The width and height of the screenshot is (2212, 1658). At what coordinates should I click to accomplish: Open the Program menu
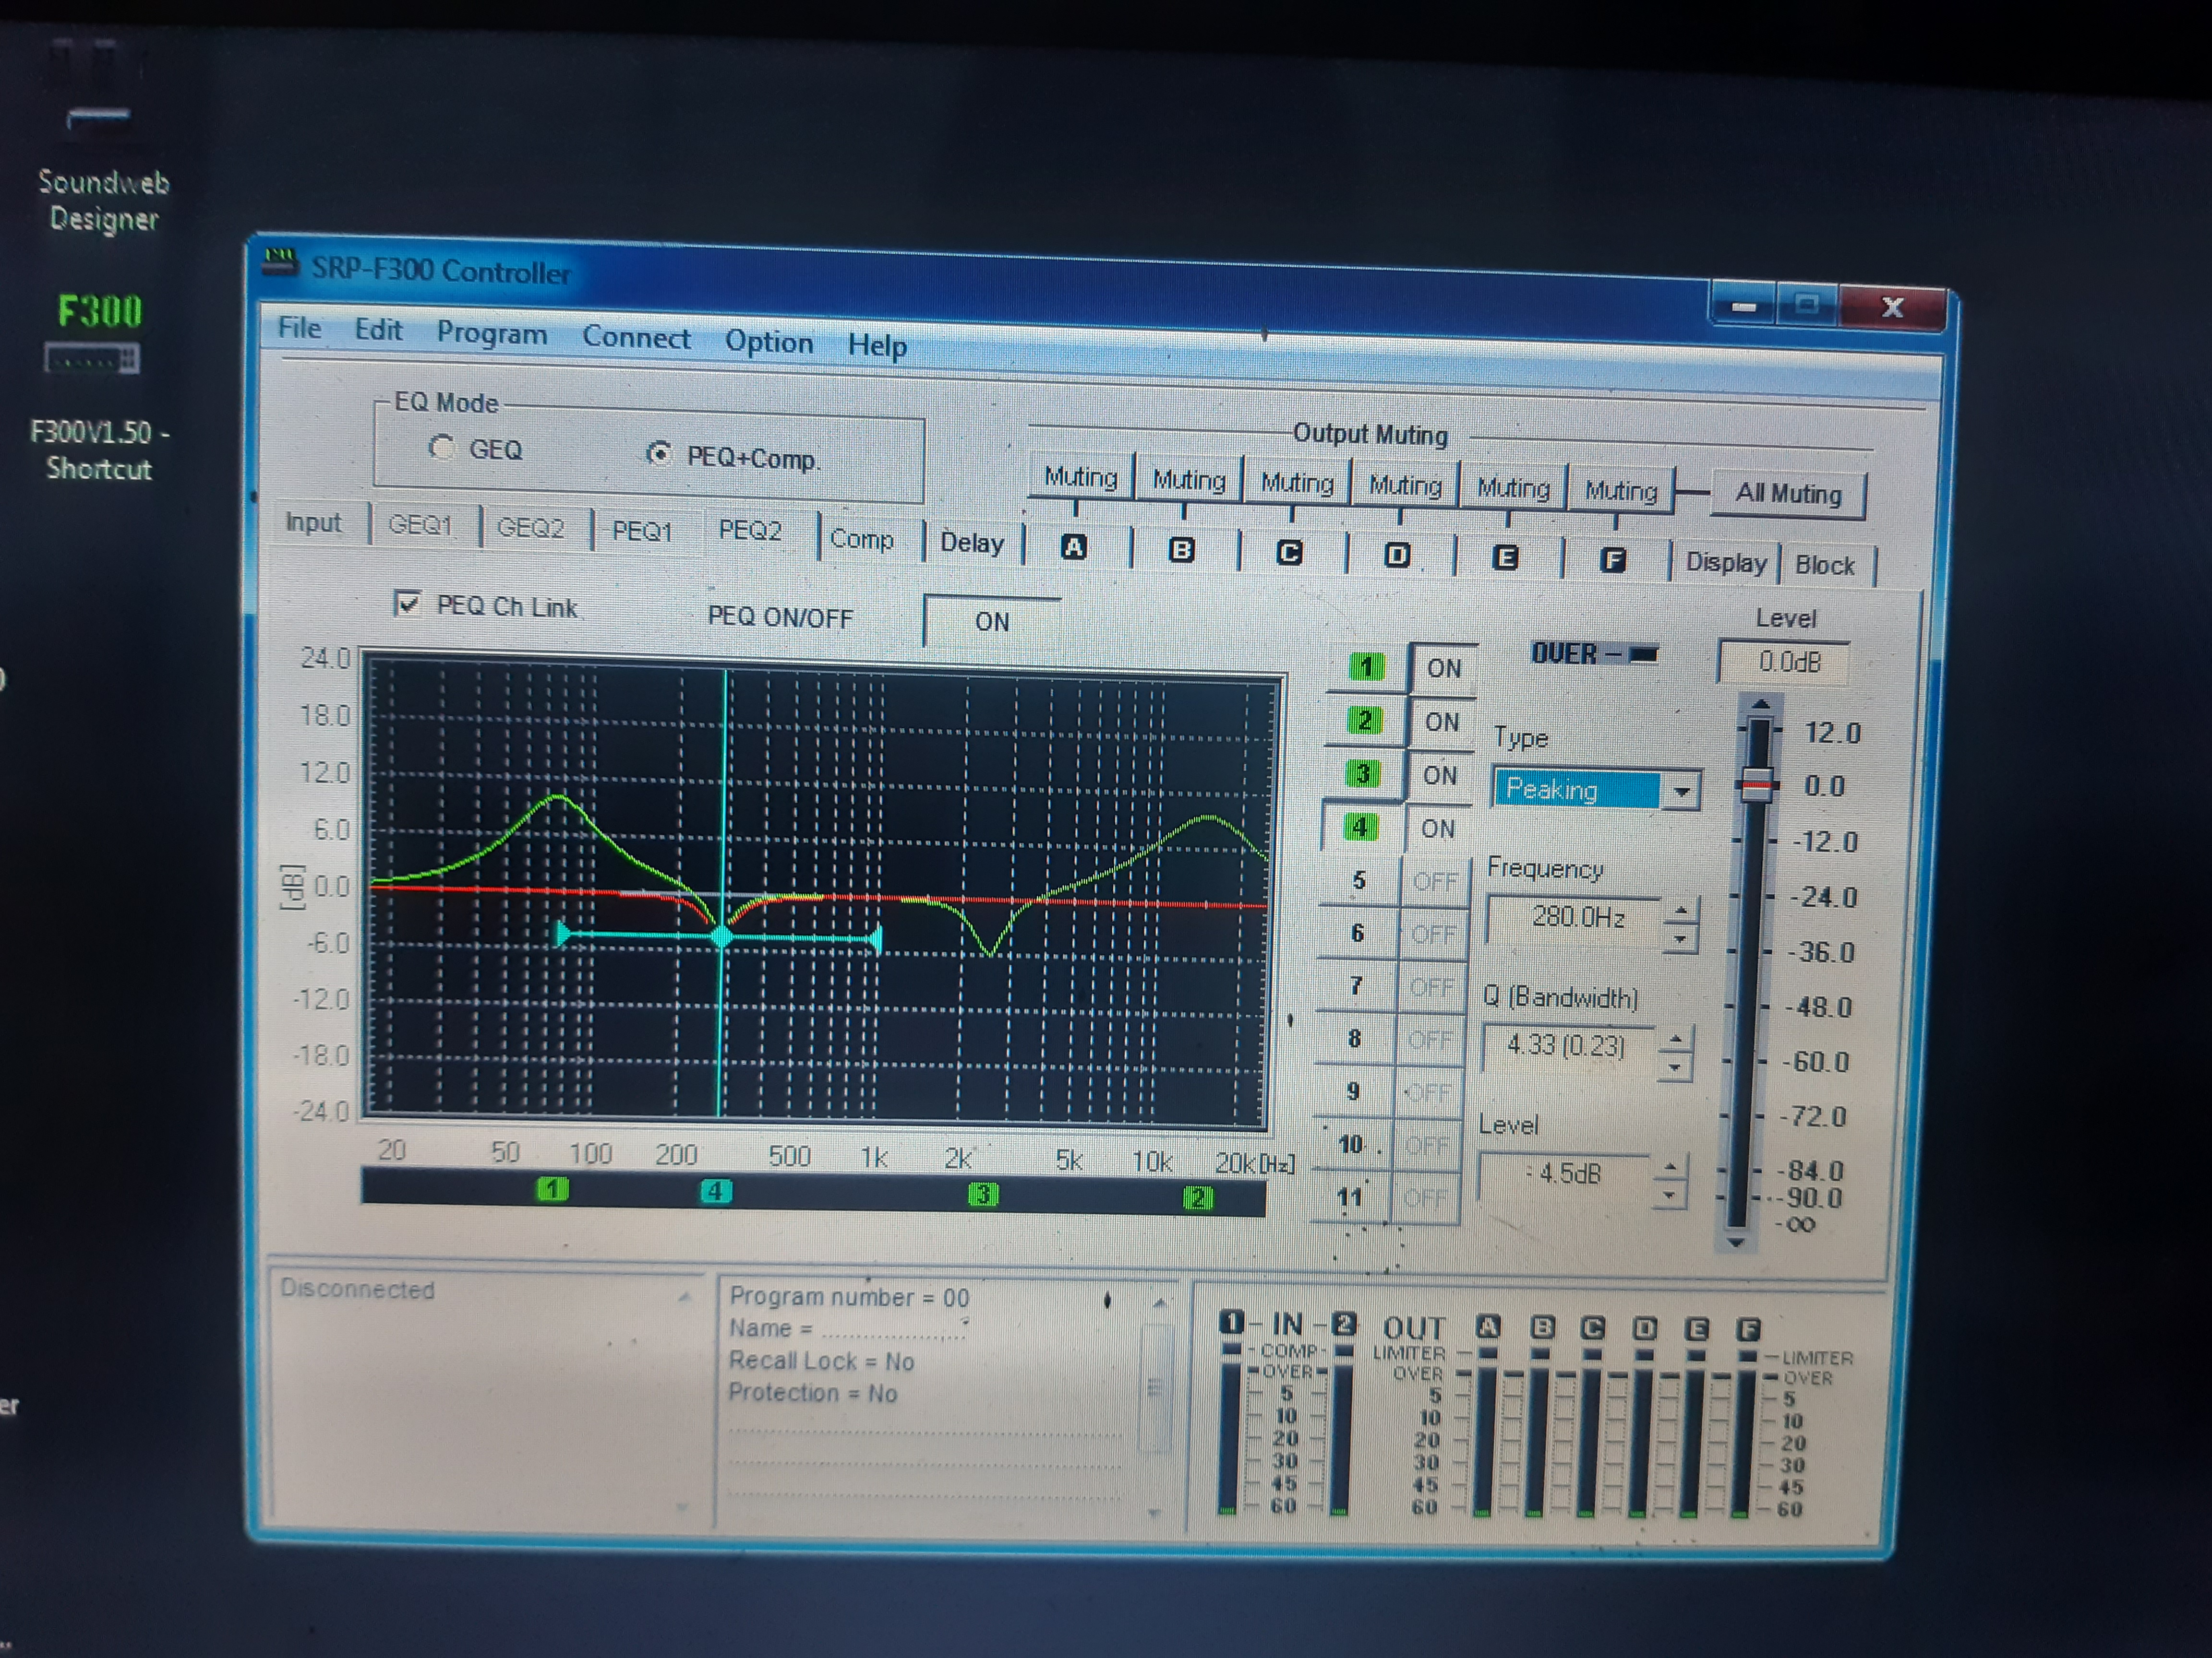491,333
